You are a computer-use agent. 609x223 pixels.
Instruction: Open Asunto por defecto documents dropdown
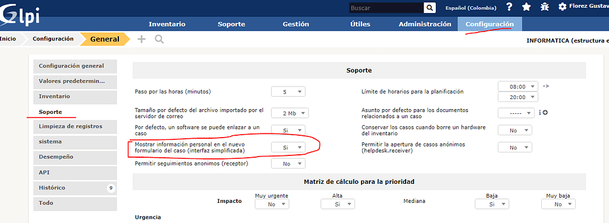point(517,113)
